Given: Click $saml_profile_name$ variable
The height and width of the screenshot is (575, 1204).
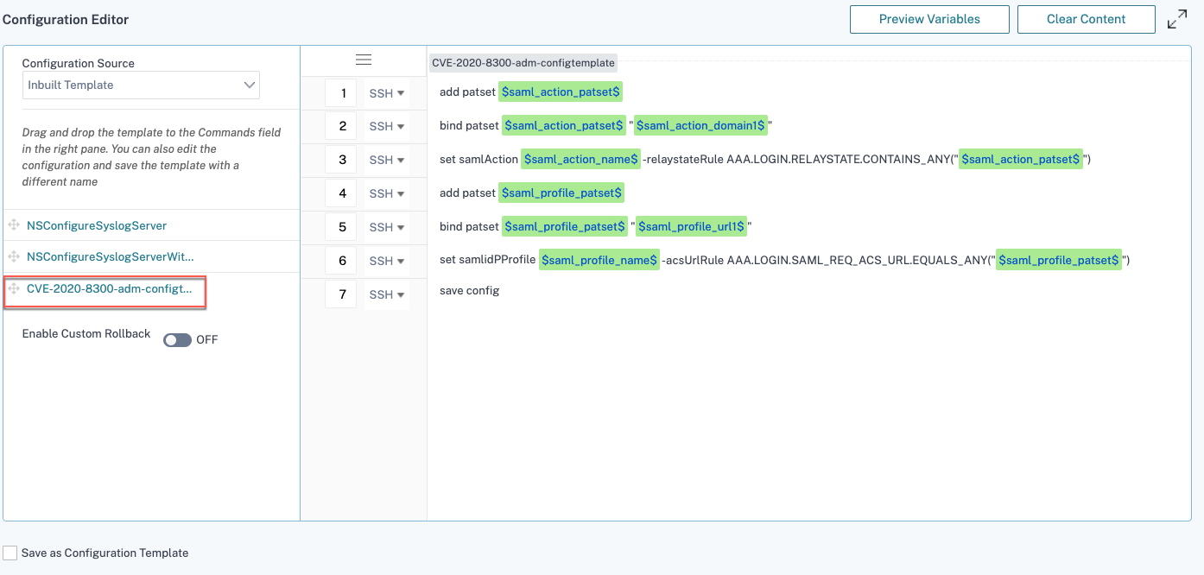Looking at the screenshot, I should (x=599, y=260).
